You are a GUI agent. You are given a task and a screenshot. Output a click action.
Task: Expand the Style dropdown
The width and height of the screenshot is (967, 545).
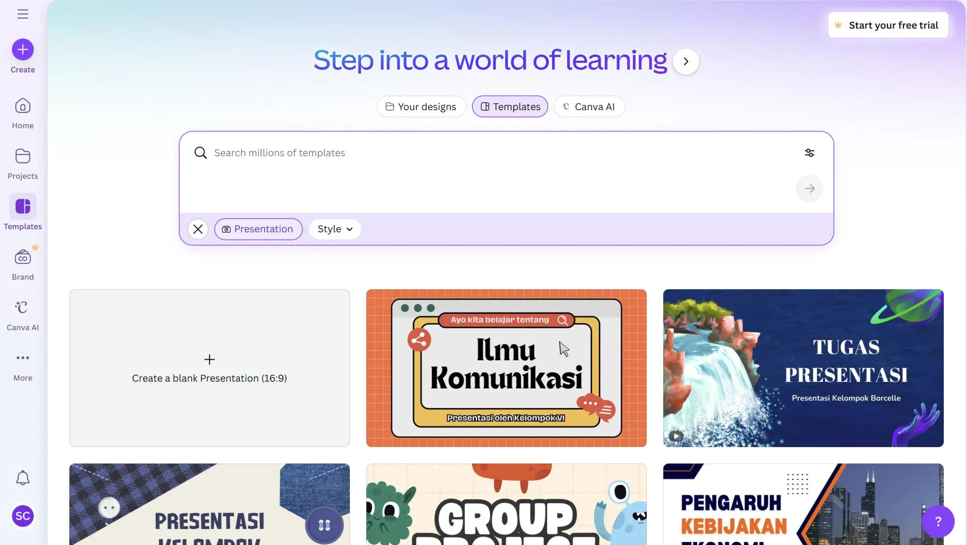coord(335,229)
